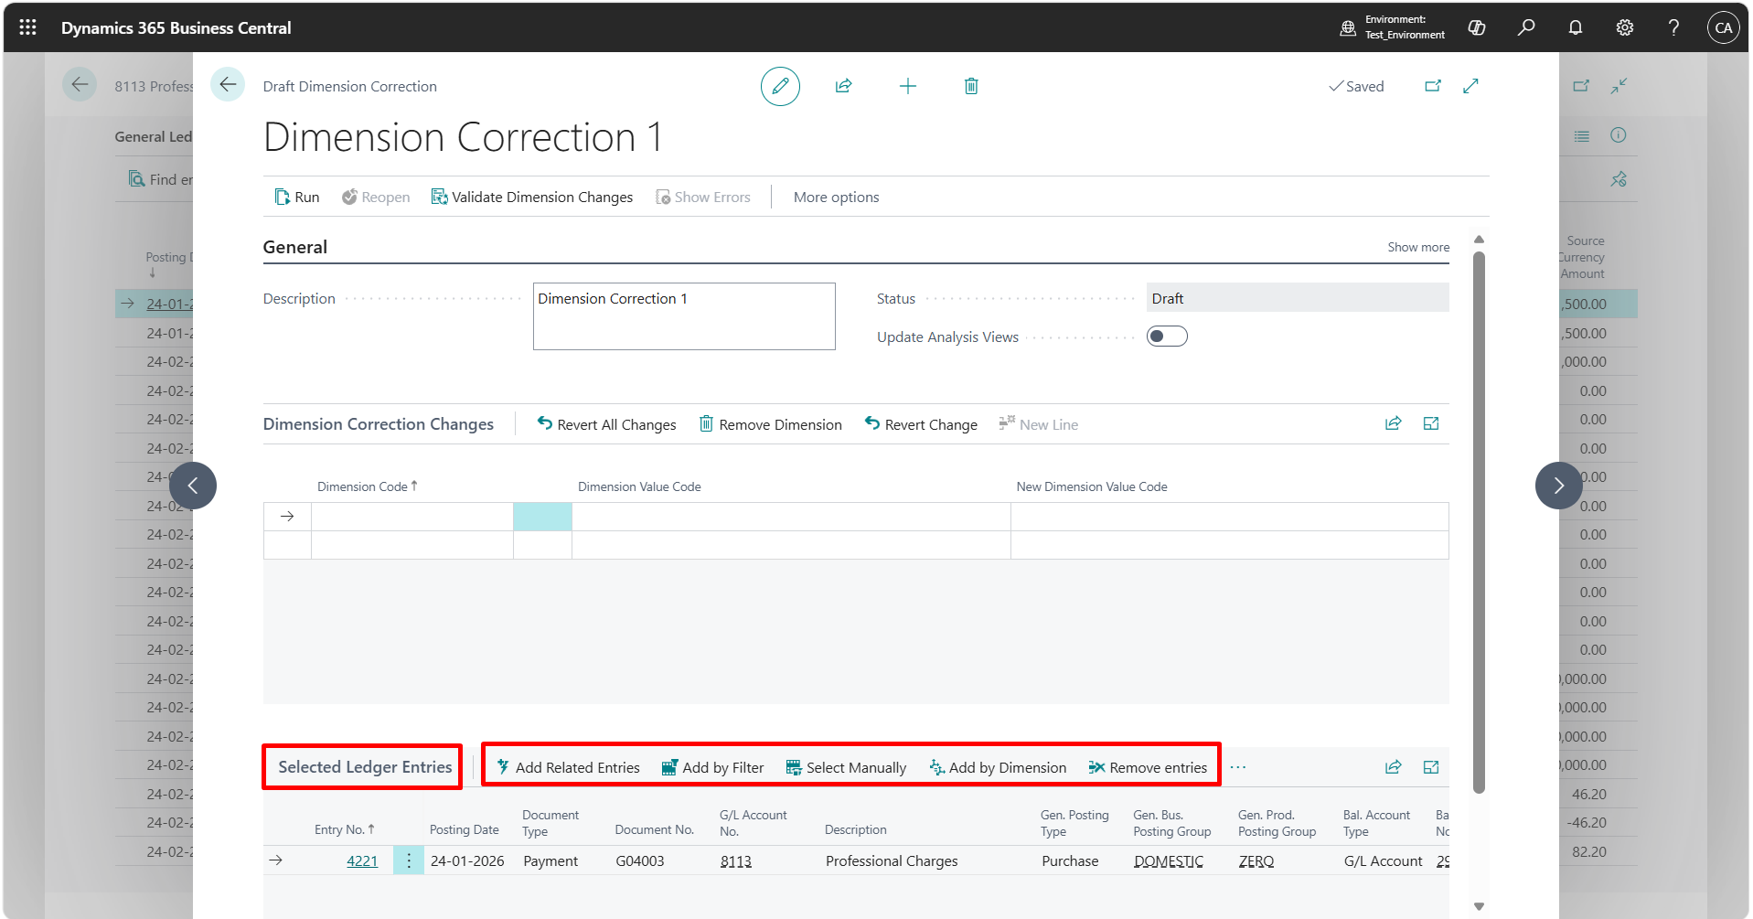Click Add by Dimension
This screenshot has height=919, width=1753.
[998, 767]
